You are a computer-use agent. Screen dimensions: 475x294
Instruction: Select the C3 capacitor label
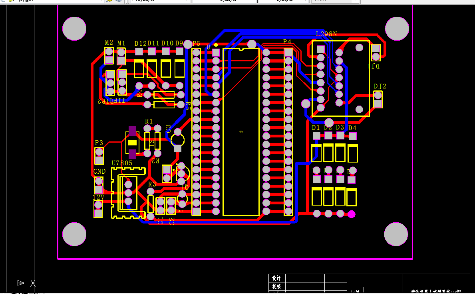pyautogui.click(x=169, y=129)
